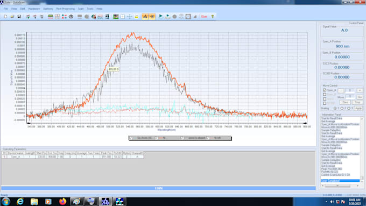Toggle the second Move Control checkbox below Spec_A
This screenshot has height=206, width=366.
click(x=325, y=95)
